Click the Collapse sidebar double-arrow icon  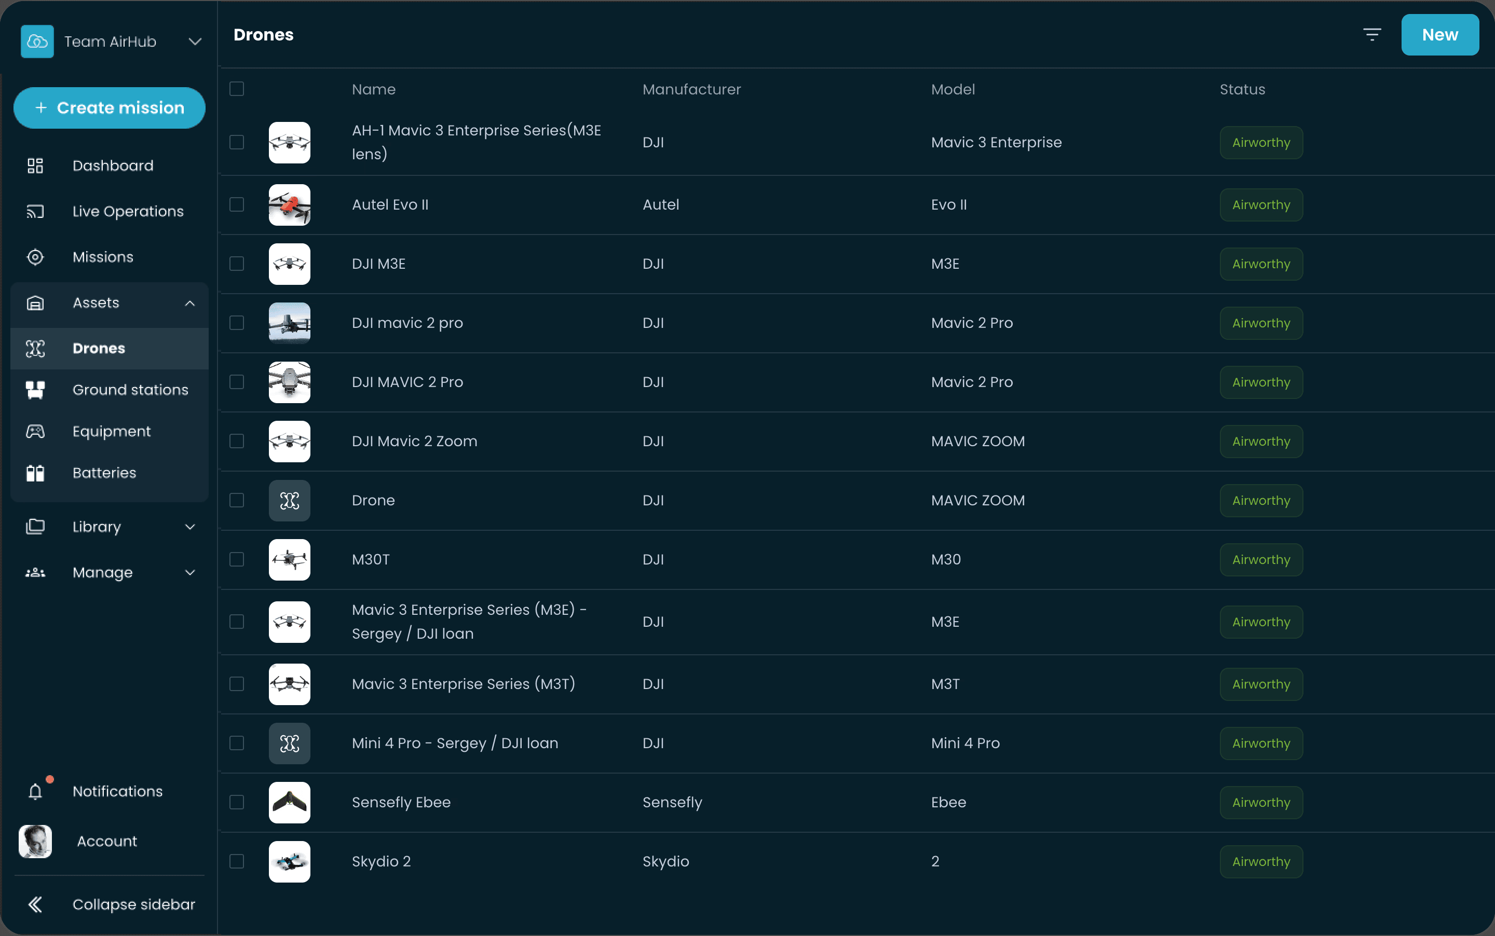coord(35,904)
